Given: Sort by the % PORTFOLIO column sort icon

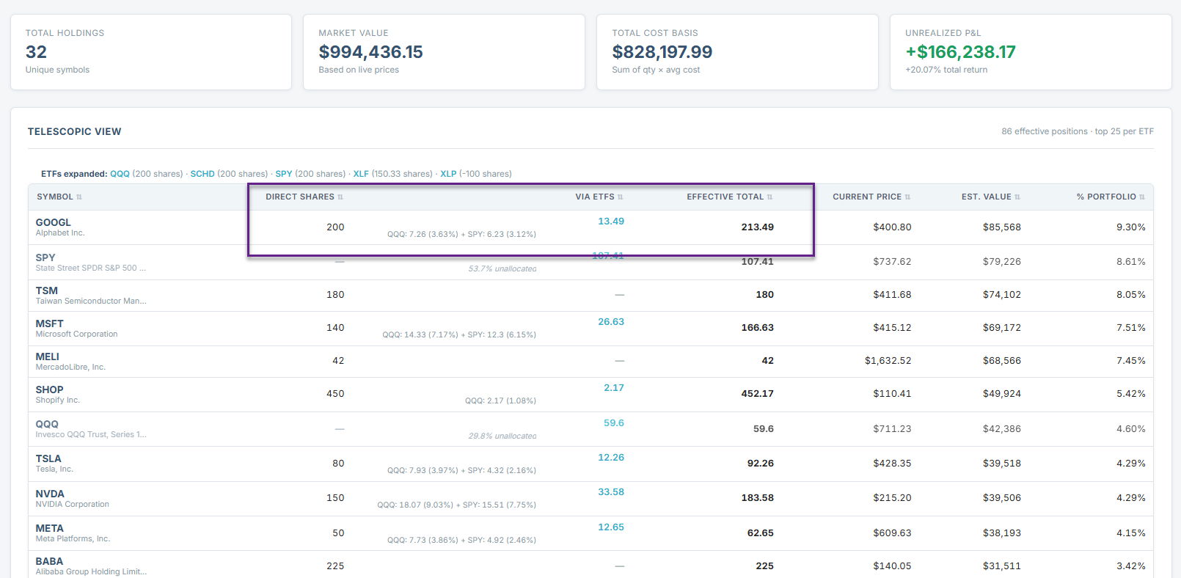Looking at the screenshot, I should [1142, 197].
